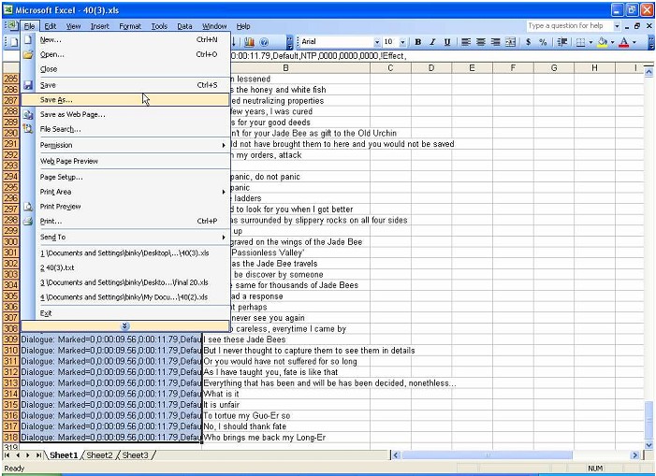
Task: Click in Type a question for help box
Action: click(x=569, y=26)
